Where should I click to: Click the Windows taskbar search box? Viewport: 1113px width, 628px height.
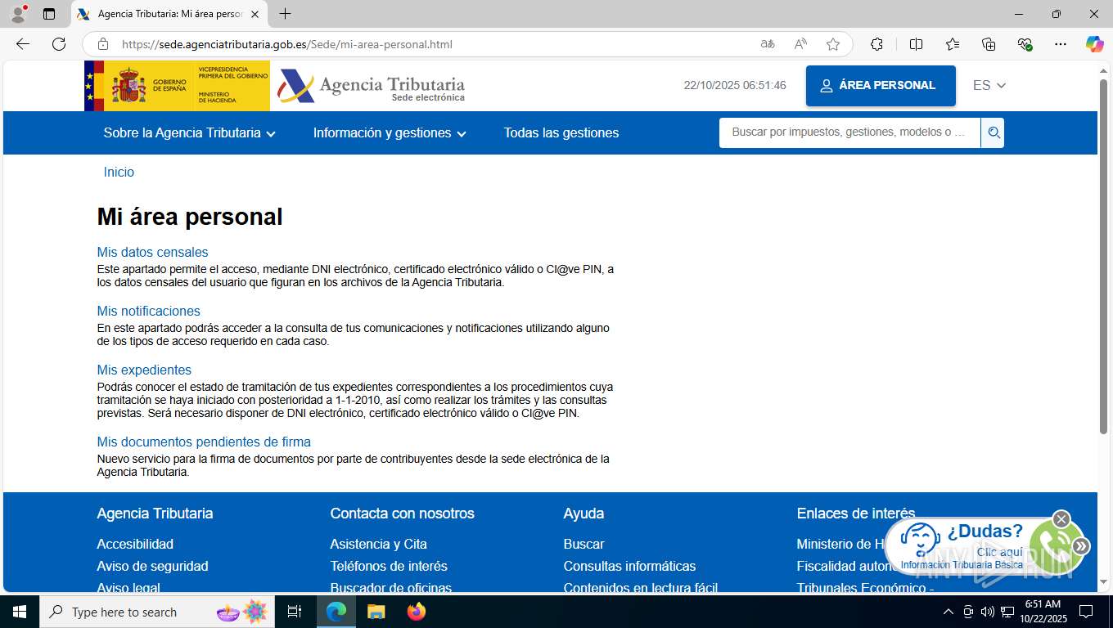[157, 612]
